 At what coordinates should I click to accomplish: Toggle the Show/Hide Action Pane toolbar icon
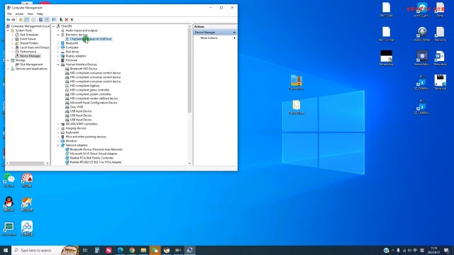click(47, 20)
